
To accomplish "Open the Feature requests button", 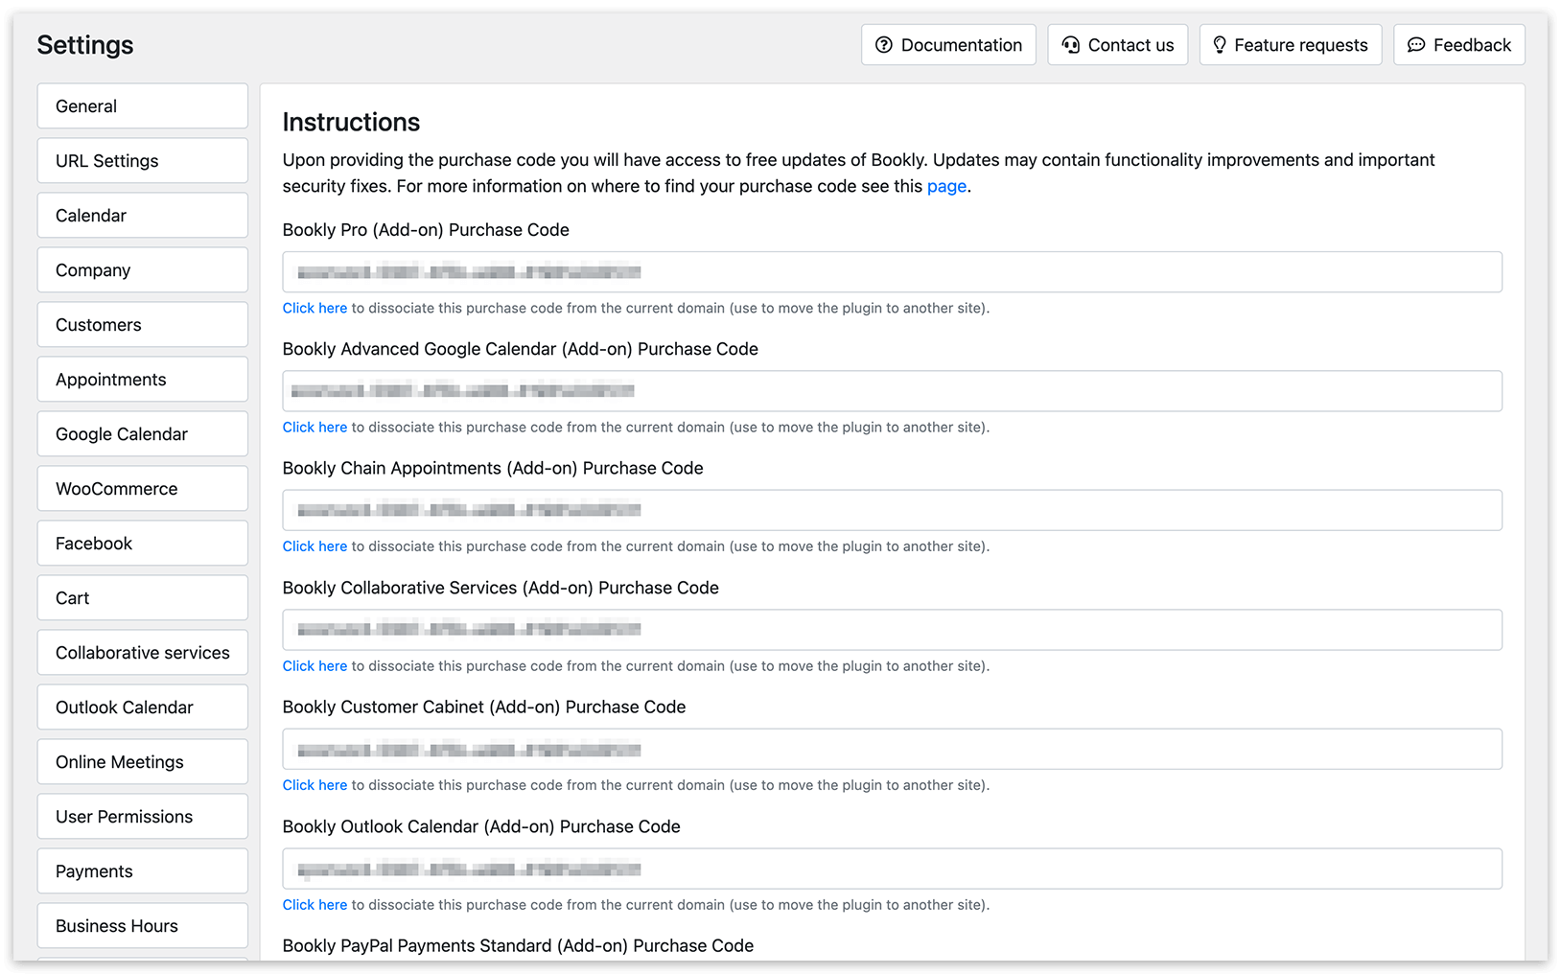I will tap(1291, 45).
